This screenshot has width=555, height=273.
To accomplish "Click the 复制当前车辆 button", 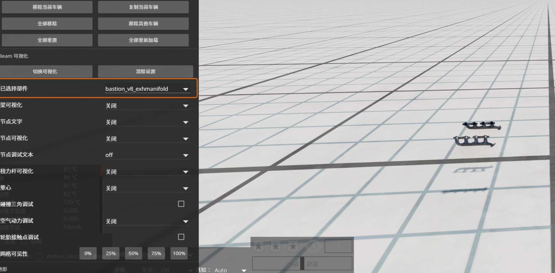I will click(x=143, y=7).
